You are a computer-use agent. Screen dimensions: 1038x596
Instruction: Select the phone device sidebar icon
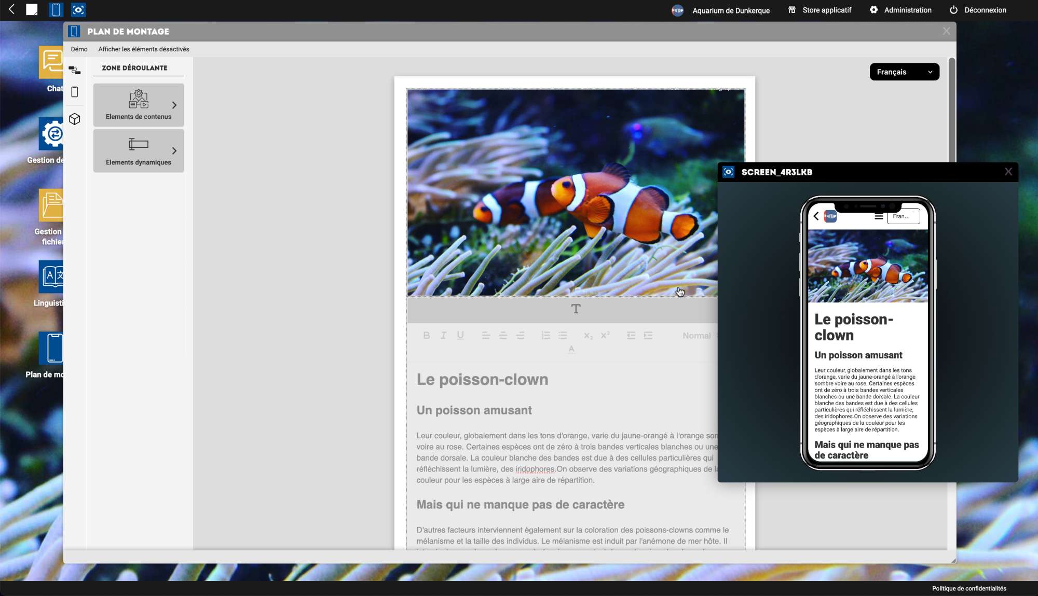coord(75,92)
